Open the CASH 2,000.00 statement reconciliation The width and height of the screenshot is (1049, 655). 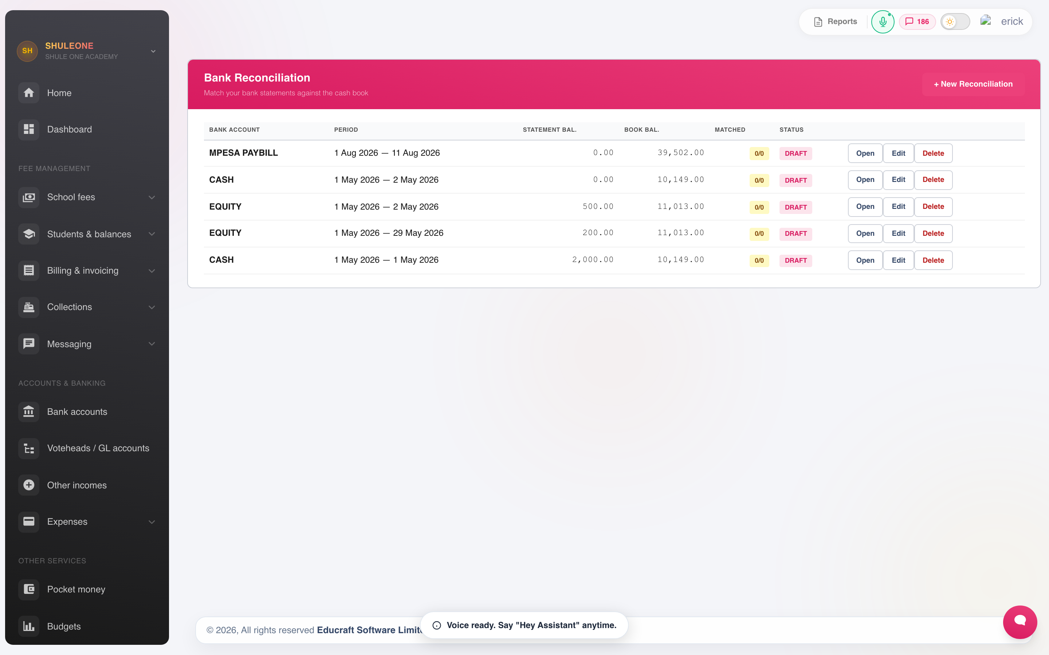click(x=865, y=260)
